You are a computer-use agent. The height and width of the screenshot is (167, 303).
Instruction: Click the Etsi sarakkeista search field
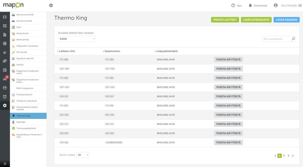[277, 39]
